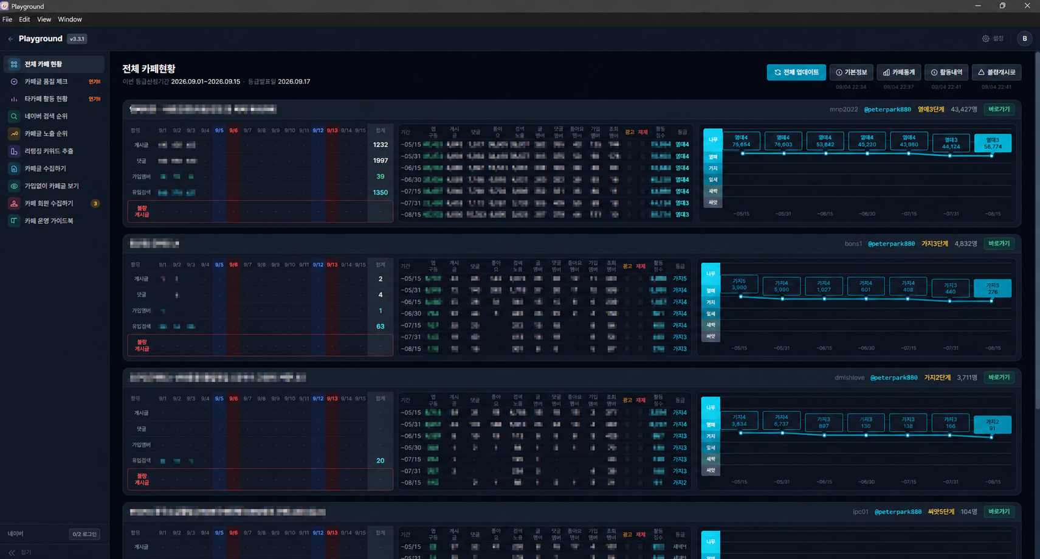Click the 전체 카페 현황 grid icon
This screenshot has width=1040, height=559.
pos(14,64)
